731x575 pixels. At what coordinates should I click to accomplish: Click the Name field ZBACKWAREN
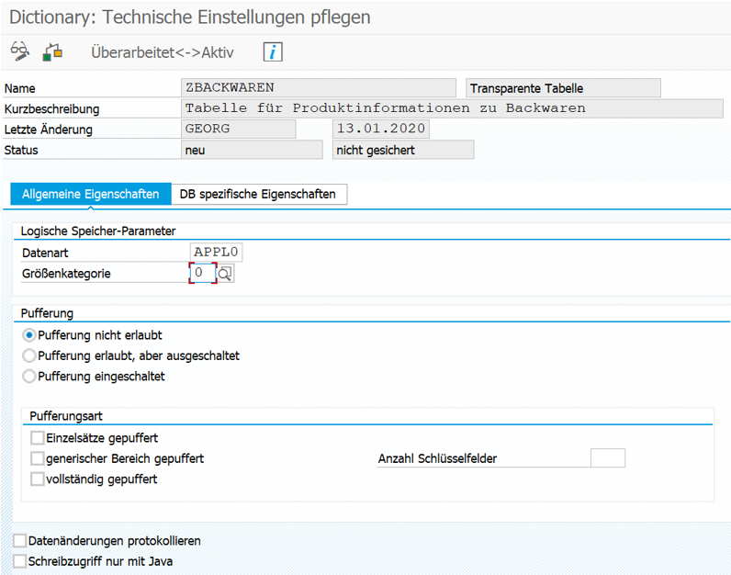(319, 87)
